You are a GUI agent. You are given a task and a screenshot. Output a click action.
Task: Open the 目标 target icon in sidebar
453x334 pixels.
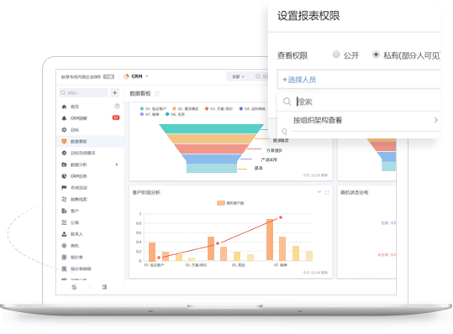64,130
